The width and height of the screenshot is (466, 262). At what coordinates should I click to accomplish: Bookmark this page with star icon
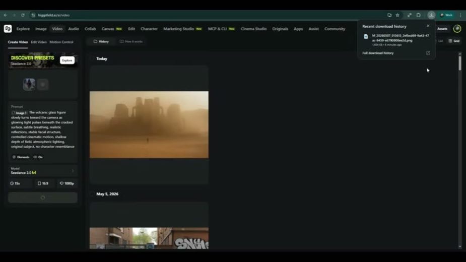pos(397,15)
